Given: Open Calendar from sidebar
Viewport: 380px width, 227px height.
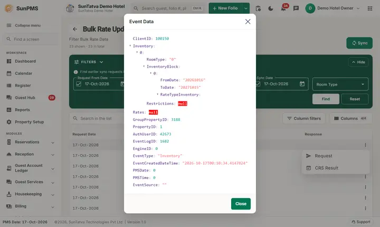Looking at the screenshot, I should (x=24, y=73).
